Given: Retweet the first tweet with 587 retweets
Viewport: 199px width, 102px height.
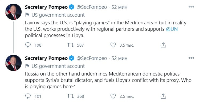Looking at the screenshot, I should [x=71, y=45].
